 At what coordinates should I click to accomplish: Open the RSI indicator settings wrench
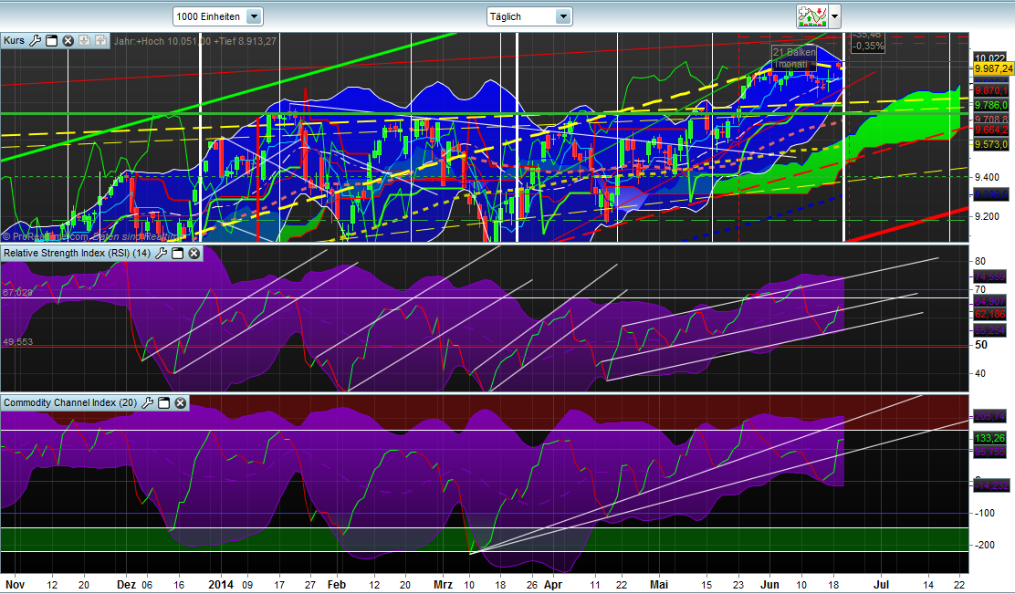coord(161,253)
